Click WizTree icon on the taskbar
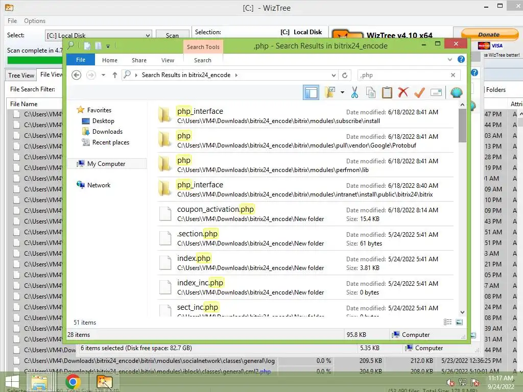 coord(104,382)
